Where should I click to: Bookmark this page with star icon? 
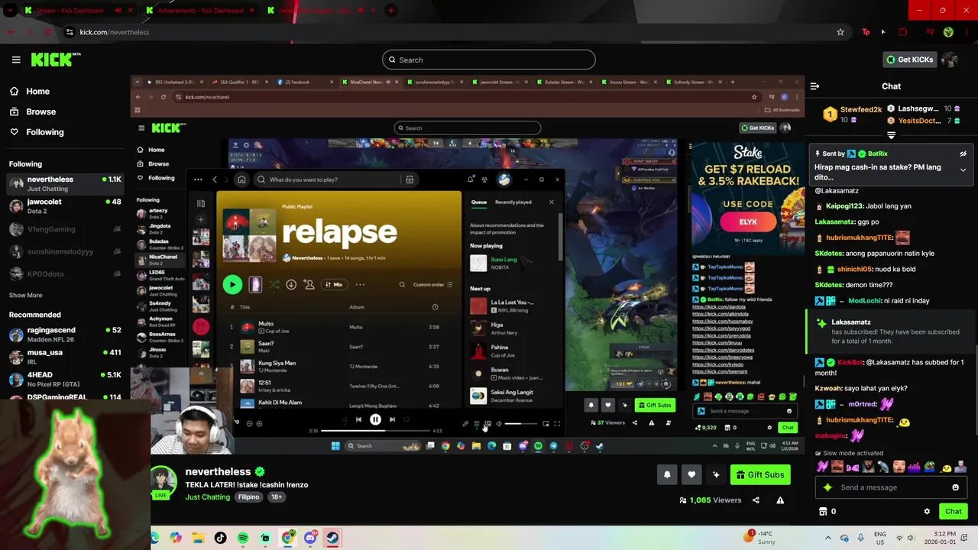pos(840,32)
